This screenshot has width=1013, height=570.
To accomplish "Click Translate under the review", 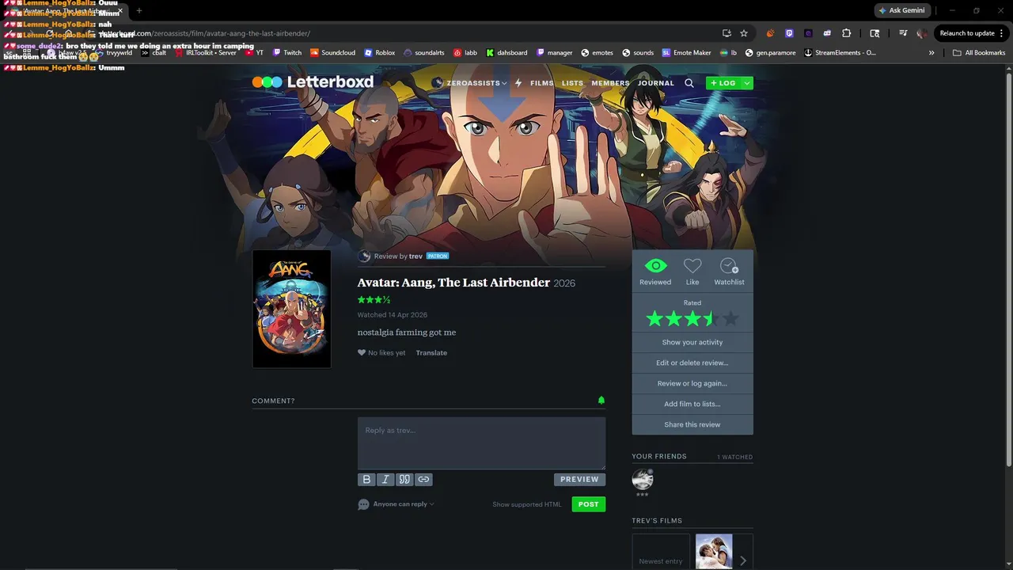I will click(431, 353).
